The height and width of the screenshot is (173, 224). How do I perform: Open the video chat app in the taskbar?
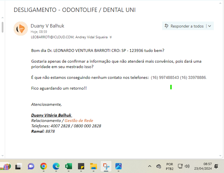(31, 166)
